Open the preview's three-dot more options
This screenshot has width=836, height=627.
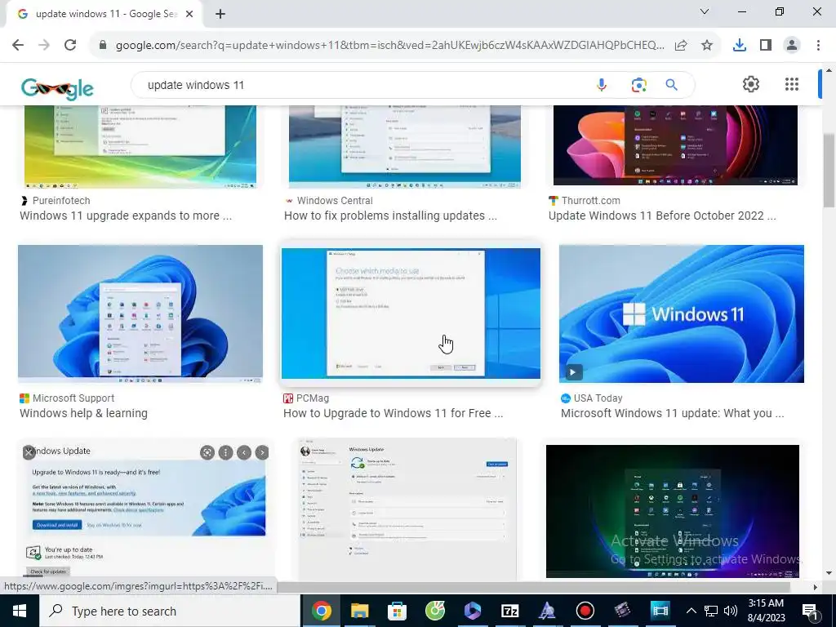coord(225,452)
